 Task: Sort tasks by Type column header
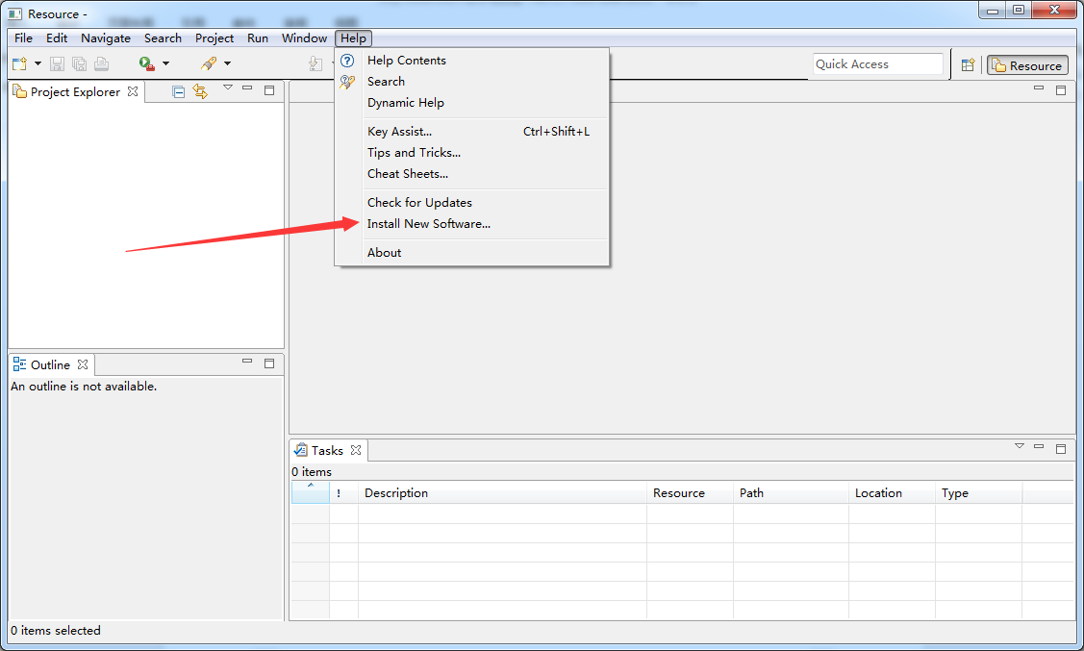tap(978, 492)
